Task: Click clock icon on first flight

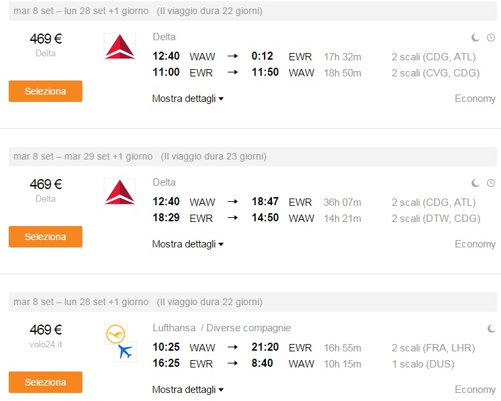Action: (491, 38)
